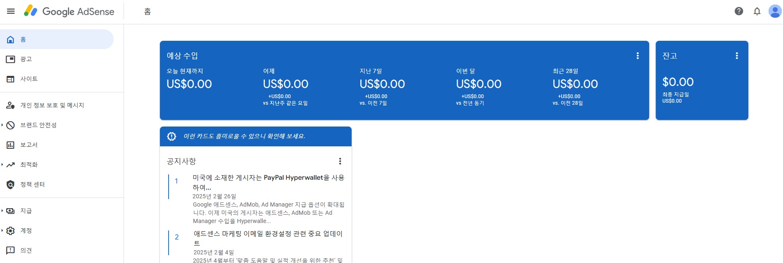This screenshot has height=263, width=783.
Task: Open notifications via the bell icon
Action: (x=757, y=12)
